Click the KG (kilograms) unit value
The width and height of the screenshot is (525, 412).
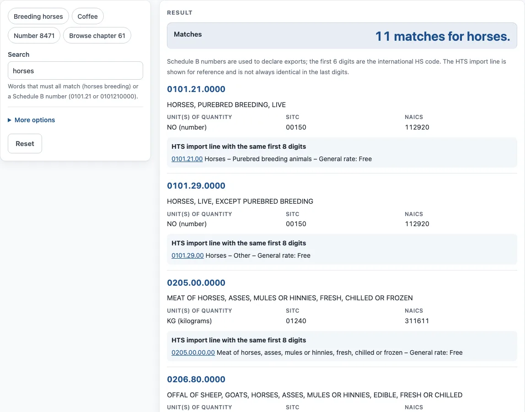(189, 321)
